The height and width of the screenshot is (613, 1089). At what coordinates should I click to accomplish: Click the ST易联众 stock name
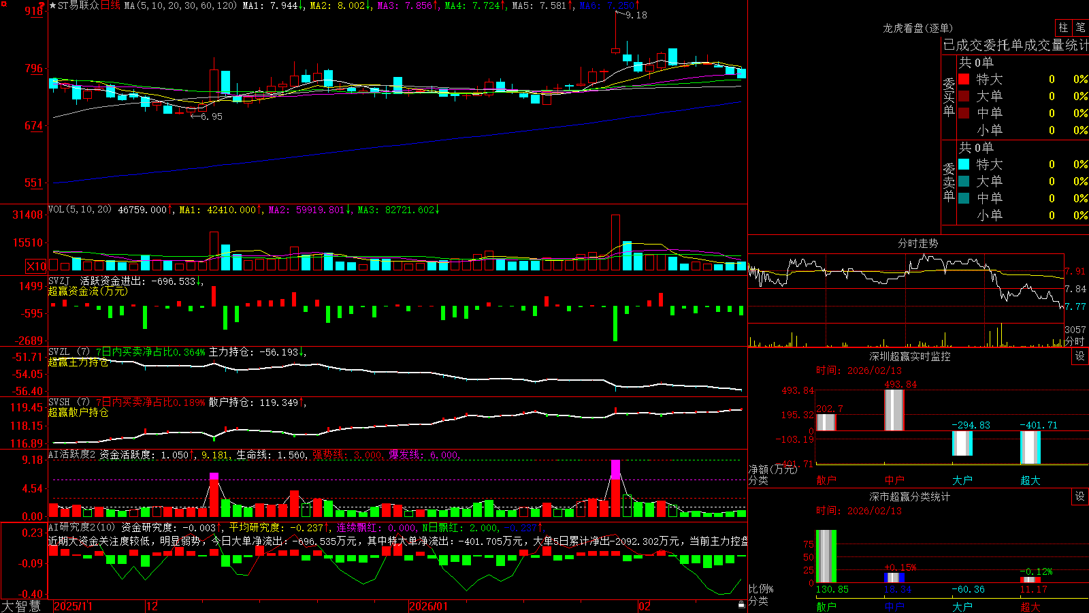pos(79,5)
